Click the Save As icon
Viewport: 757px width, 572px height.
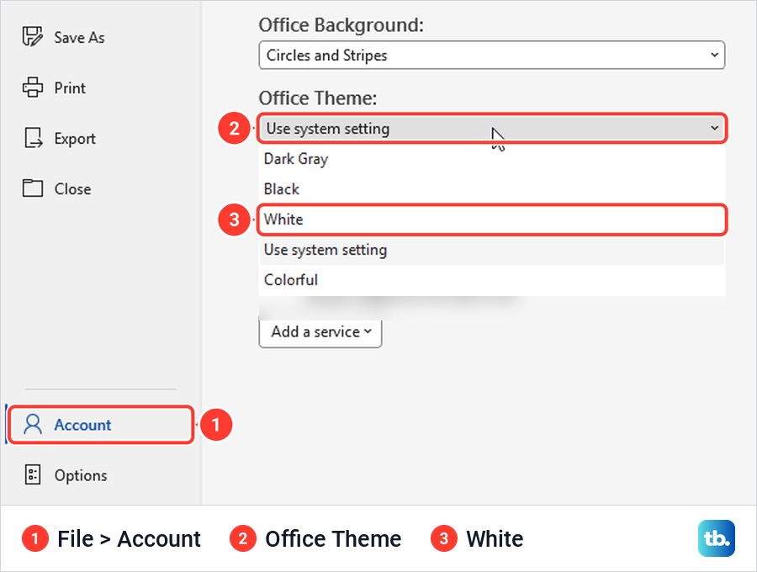(x=32, y=37)
